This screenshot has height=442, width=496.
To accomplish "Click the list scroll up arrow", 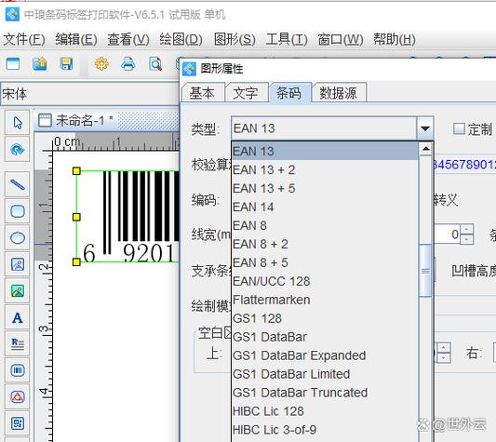I will (425, 149).
